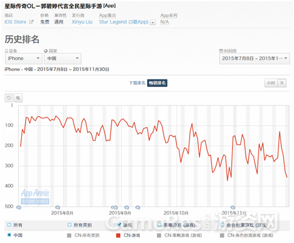
Task: Open the iPhone device dropdown
Action: pos(24,58)
